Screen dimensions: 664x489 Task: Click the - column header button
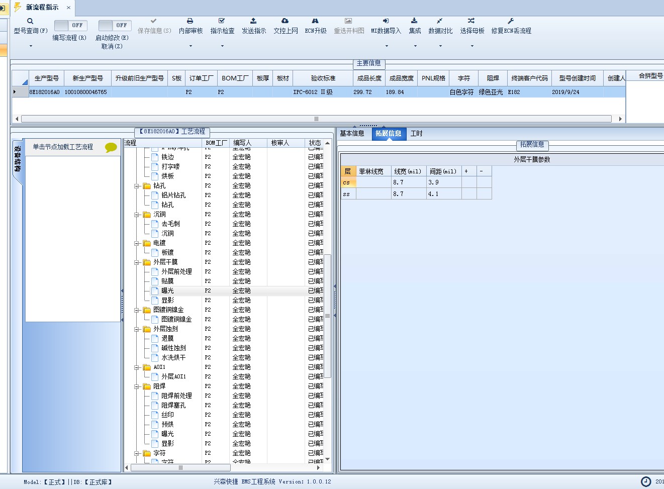point(484,171)
